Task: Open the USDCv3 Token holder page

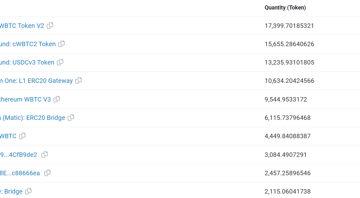Action: coord(27,62)
